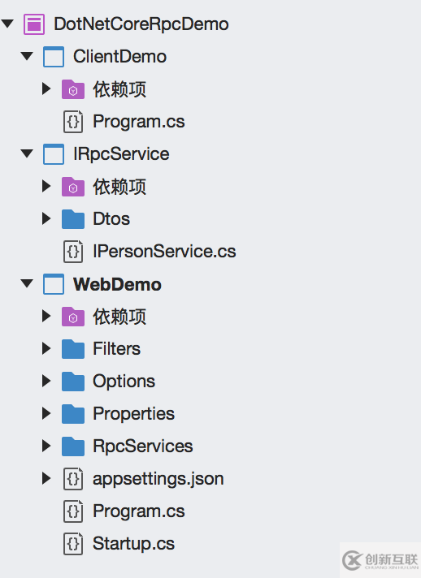This screenshot has width=421, height=578.
Task: Expand the Filters folder arrow
Action: pos(46,348)
